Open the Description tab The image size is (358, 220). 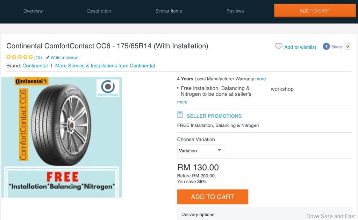click(x=99, y=11)
